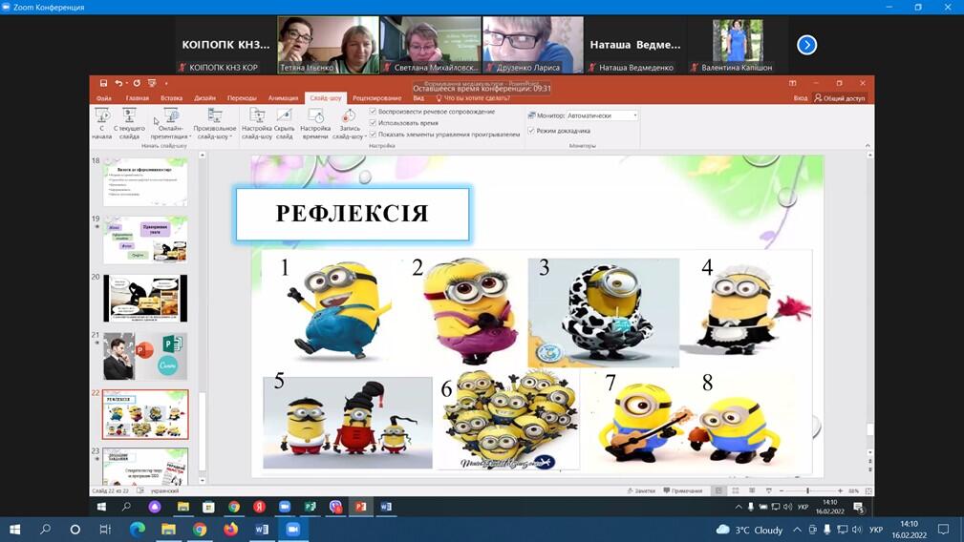Click the Reading view icon in status bar
The image size is (964, 542).
(x=752, y=491)
